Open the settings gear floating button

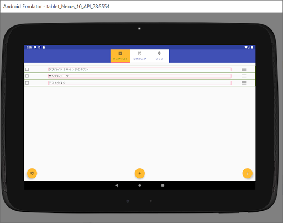pos(32,173)
